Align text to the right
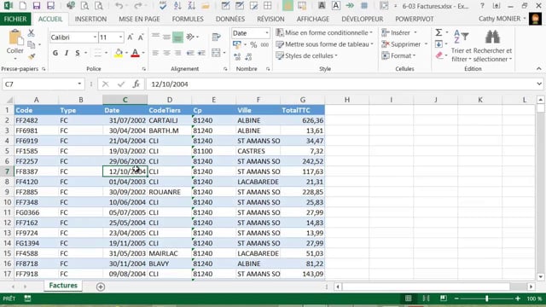This screenshot has height=307, width=546. (x=178, y=53)
